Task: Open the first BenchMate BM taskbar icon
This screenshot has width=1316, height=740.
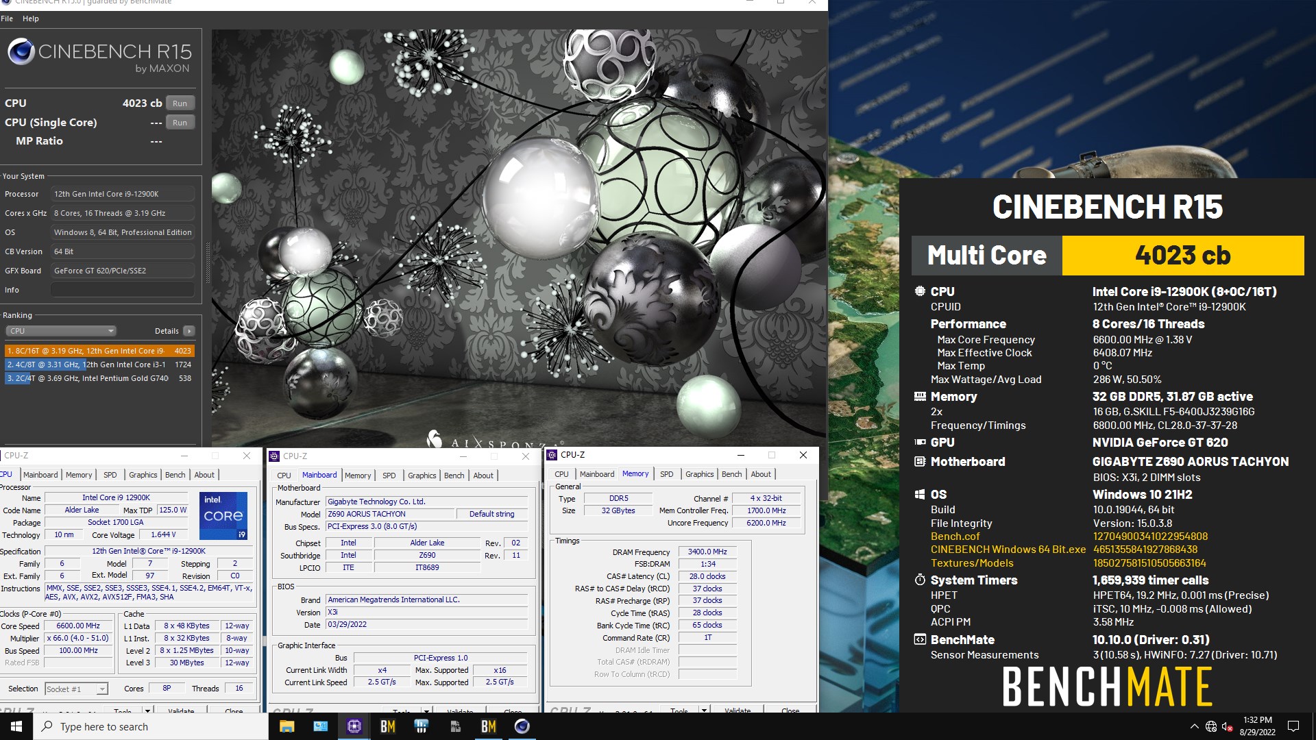Action: 387,726
